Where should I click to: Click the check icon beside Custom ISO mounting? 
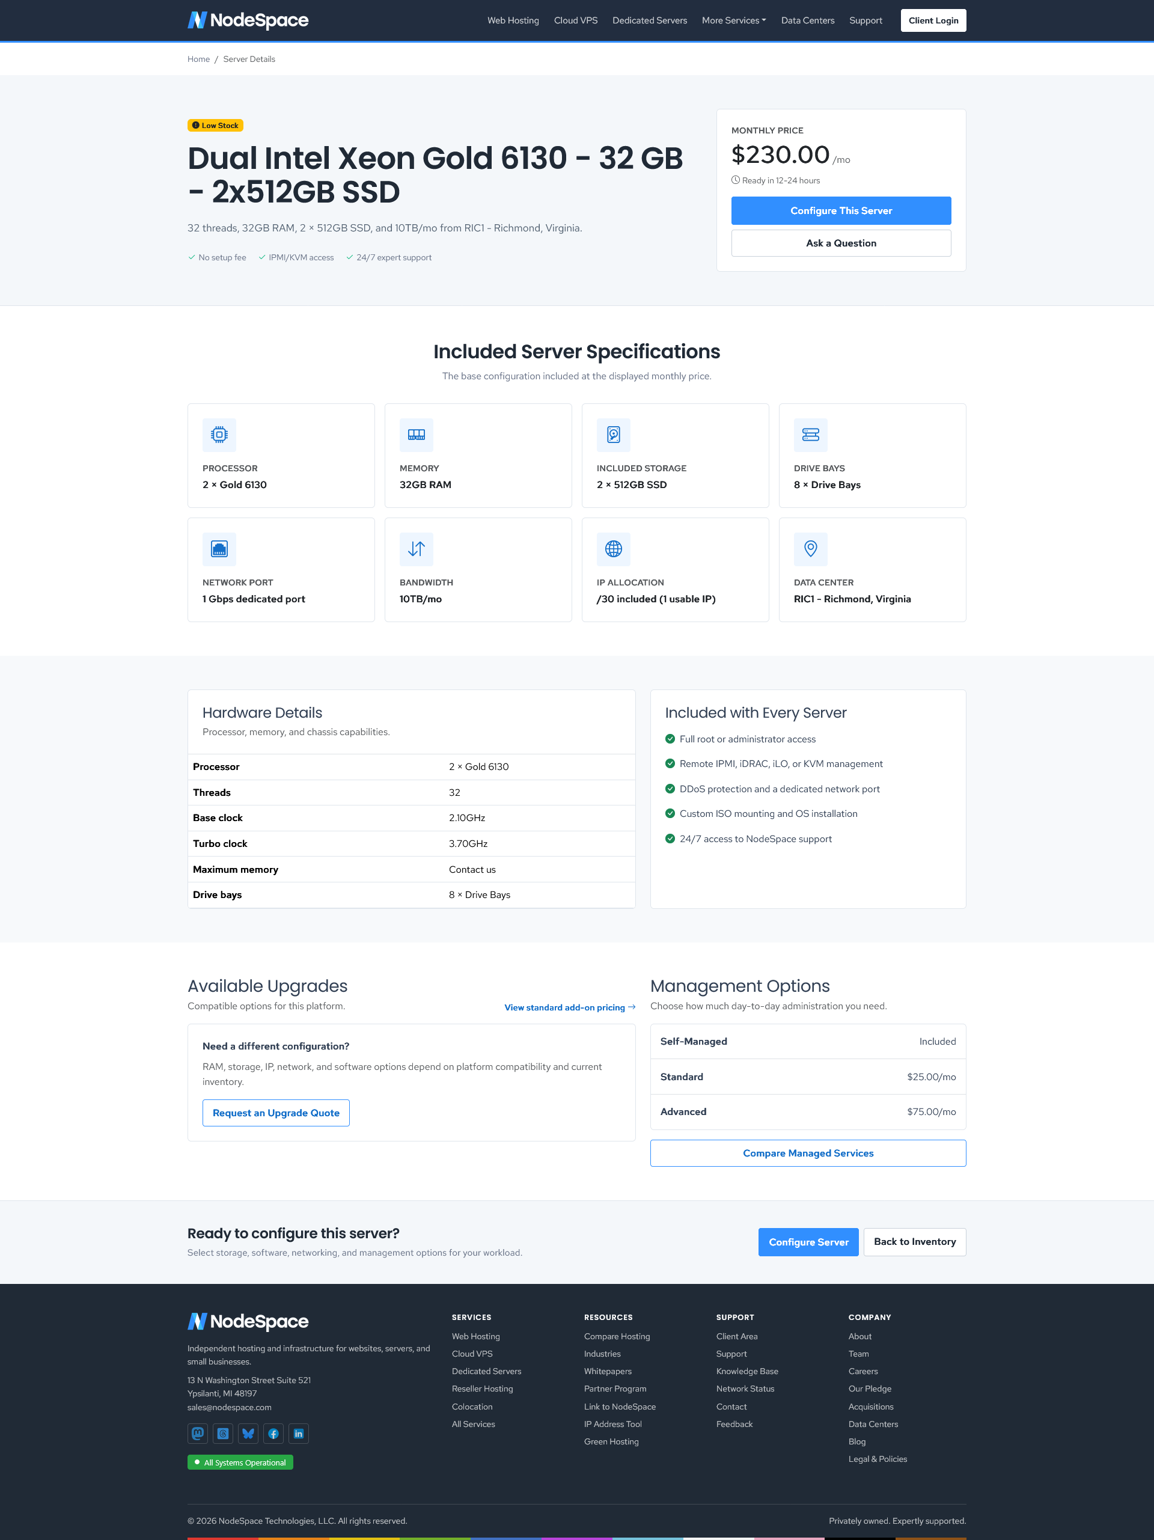670,813
